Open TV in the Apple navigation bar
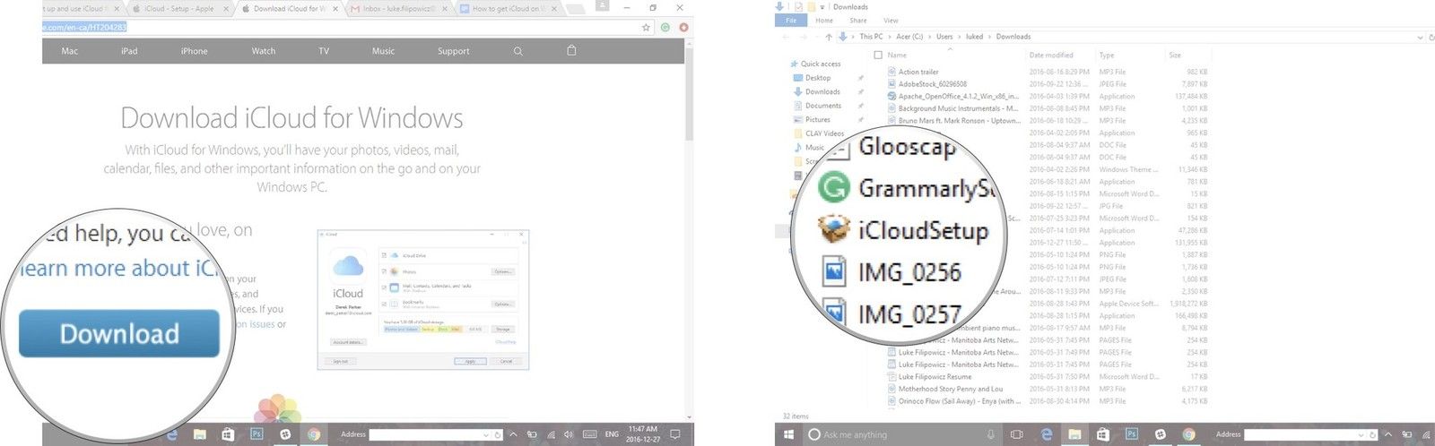 coord(324,51)
